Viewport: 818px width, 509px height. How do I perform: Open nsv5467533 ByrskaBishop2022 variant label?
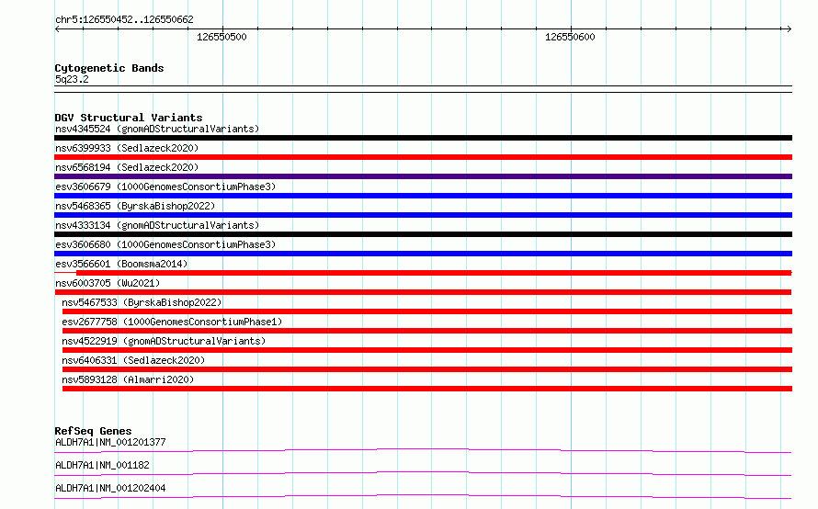coord(142,302)
